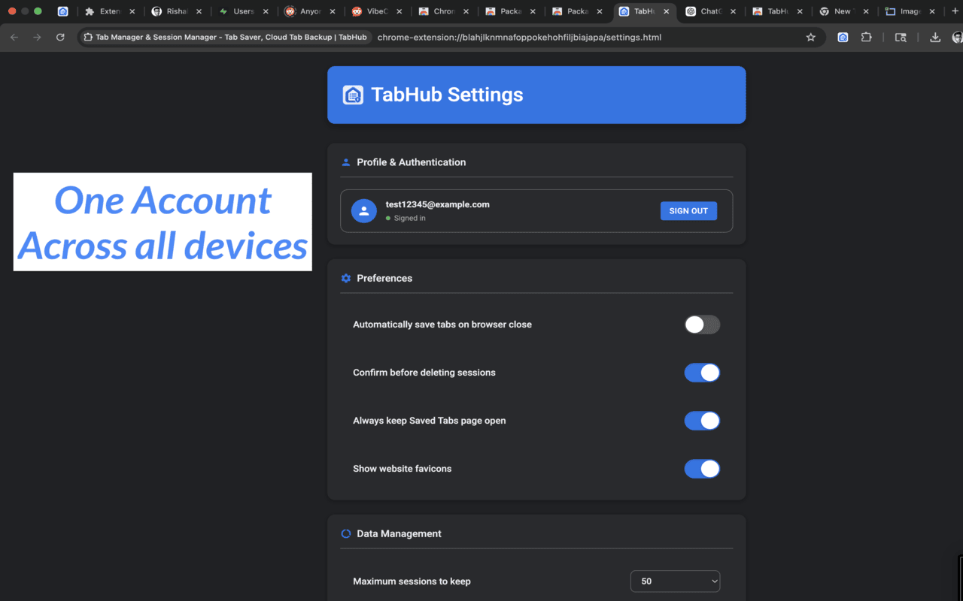Open the TabHub extension icon in toolbar
963x601 pixels.
(843, 37)
